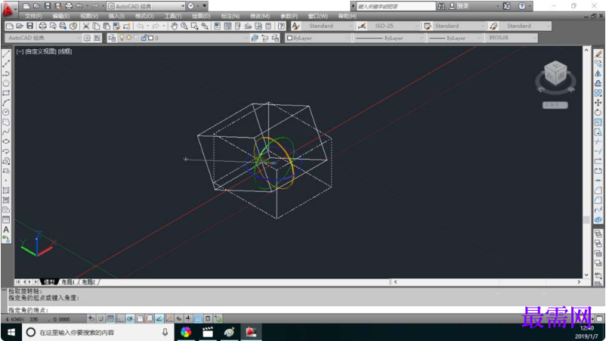Open the 修改(M) menu
Image resolution: width=606 pixels, height=341 pixels.
pos(260,16)
